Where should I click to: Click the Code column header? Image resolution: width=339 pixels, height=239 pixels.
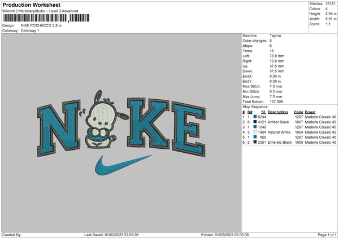[298, 112]
